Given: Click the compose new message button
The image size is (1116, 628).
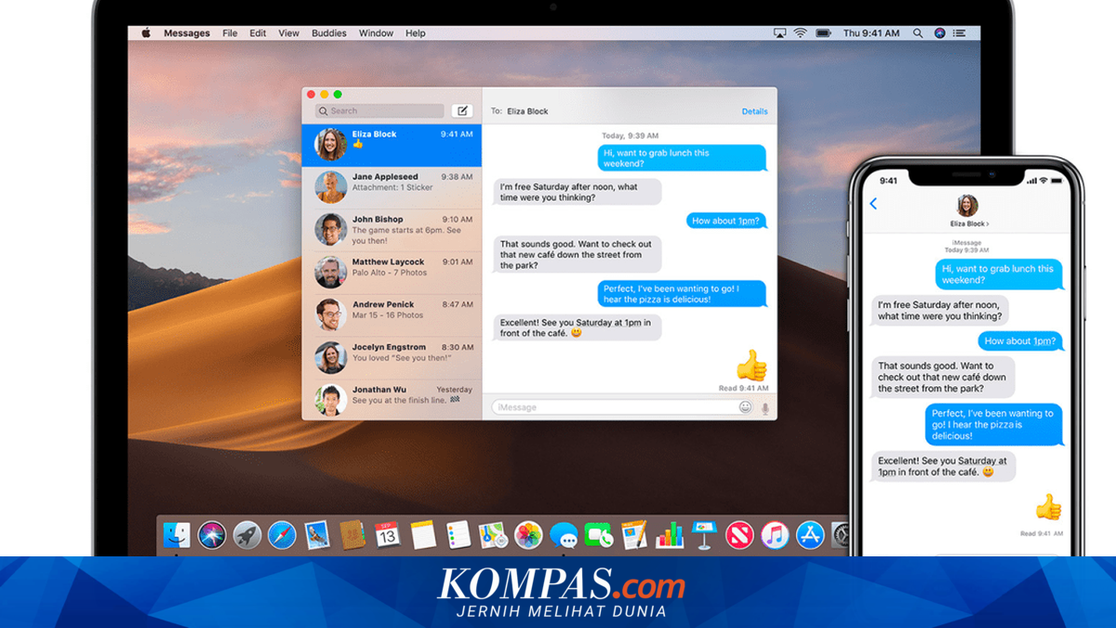Looking at the screenshot, I should coord(462,111).
